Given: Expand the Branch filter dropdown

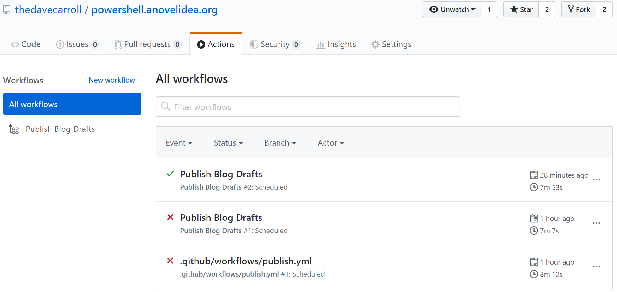Looking at the screenshot, I should pyautogui.click(x=280, y=143).
